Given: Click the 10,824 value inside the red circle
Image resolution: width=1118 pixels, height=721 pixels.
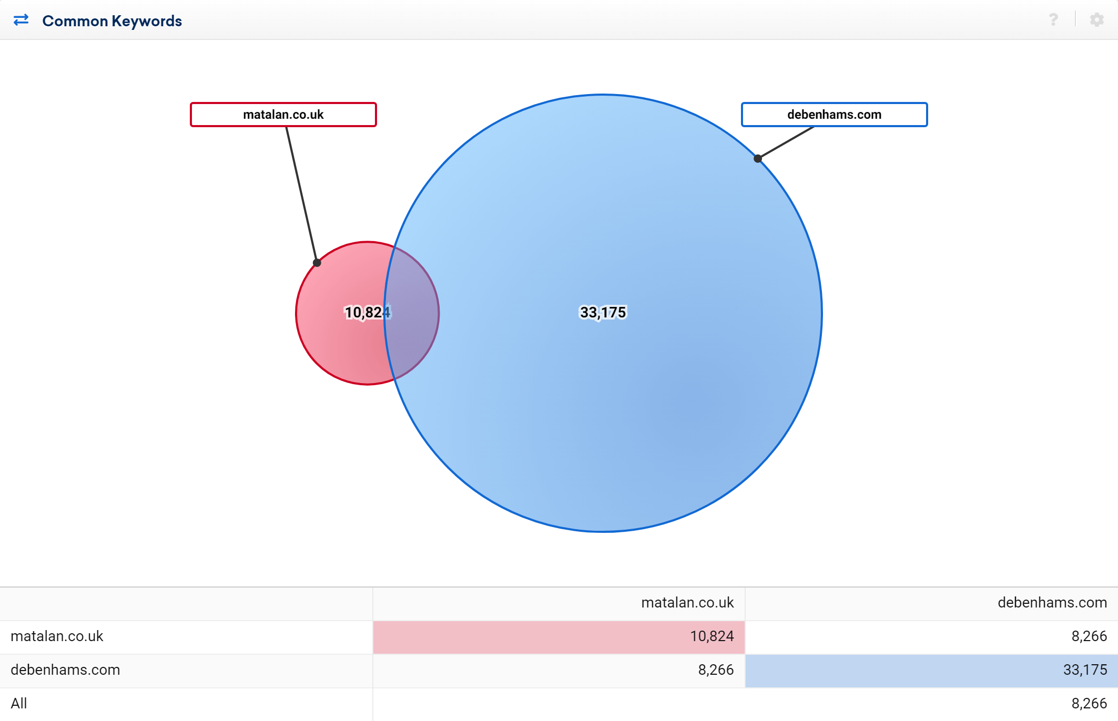Looking at the screenshot, I should coord(368,313).
